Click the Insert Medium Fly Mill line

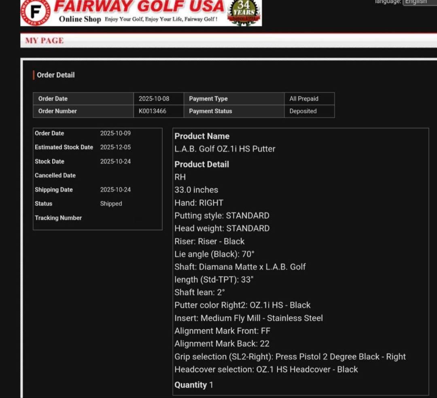pyautogui.click(x=248, y=318)
